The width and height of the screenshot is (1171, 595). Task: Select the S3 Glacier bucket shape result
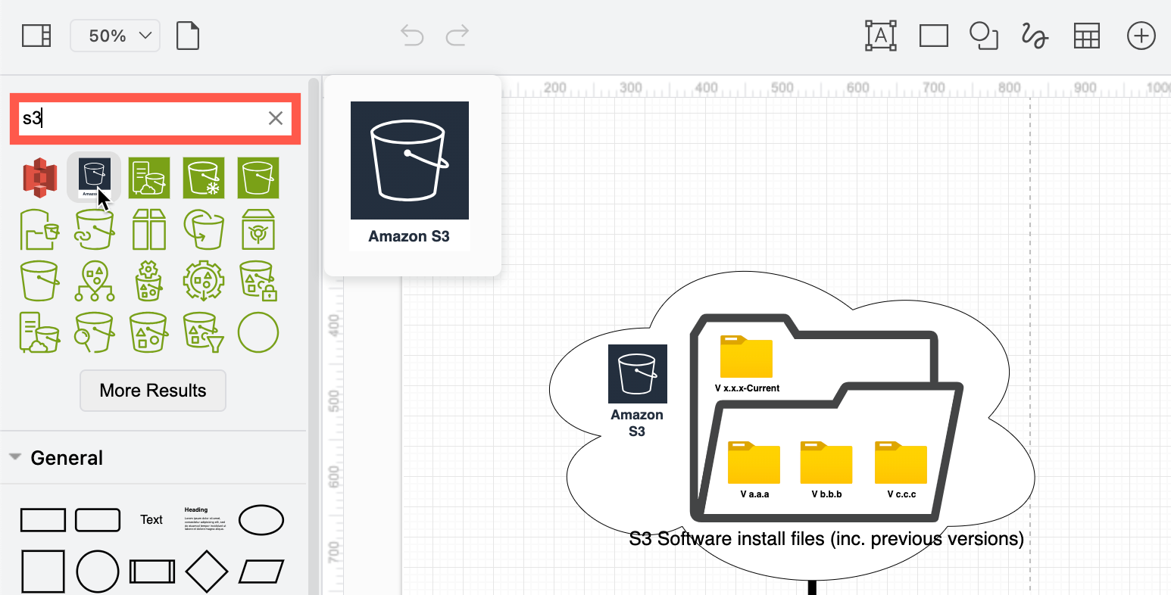[203, 177]
